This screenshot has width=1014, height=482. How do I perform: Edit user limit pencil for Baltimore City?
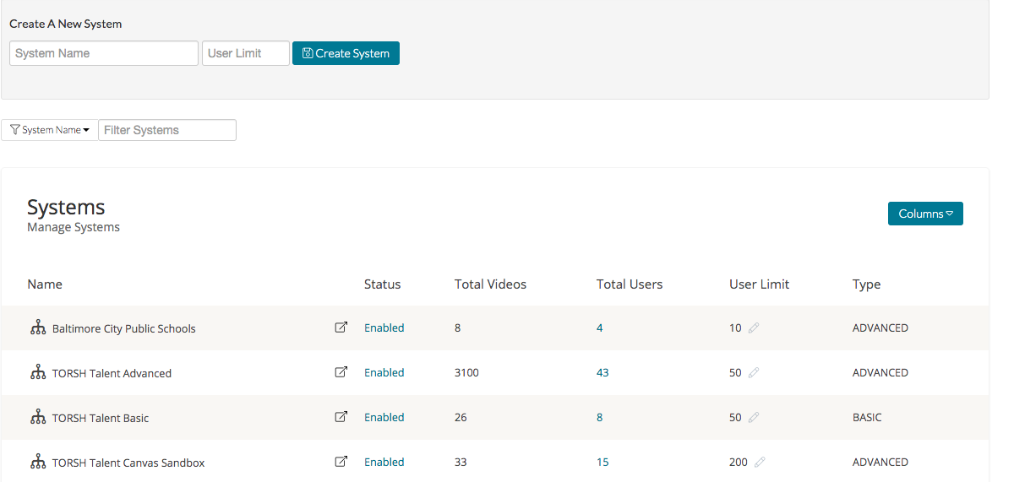pyautogui.click(x=754, y=328)
